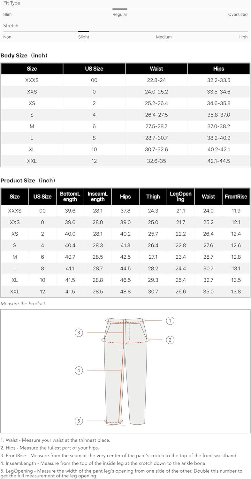Click the FrontRise column header
This screenshot has width=251, height=479.
pos(236,197)
